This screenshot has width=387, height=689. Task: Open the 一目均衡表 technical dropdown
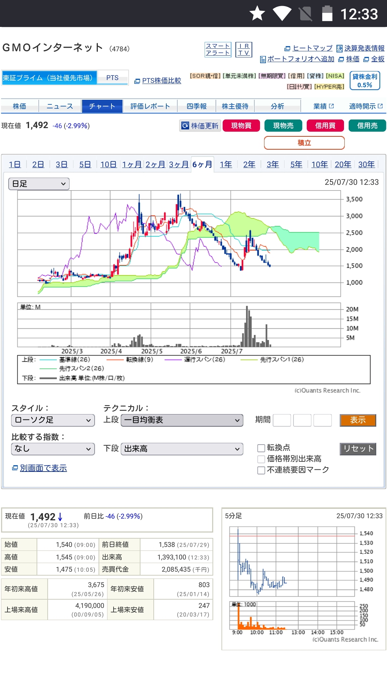(182, 420)
